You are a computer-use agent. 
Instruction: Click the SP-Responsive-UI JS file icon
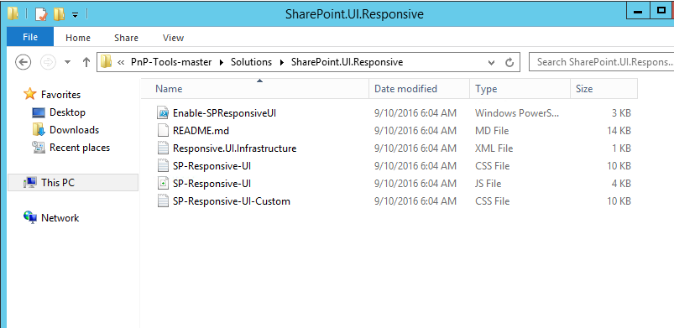coord(163,184)
